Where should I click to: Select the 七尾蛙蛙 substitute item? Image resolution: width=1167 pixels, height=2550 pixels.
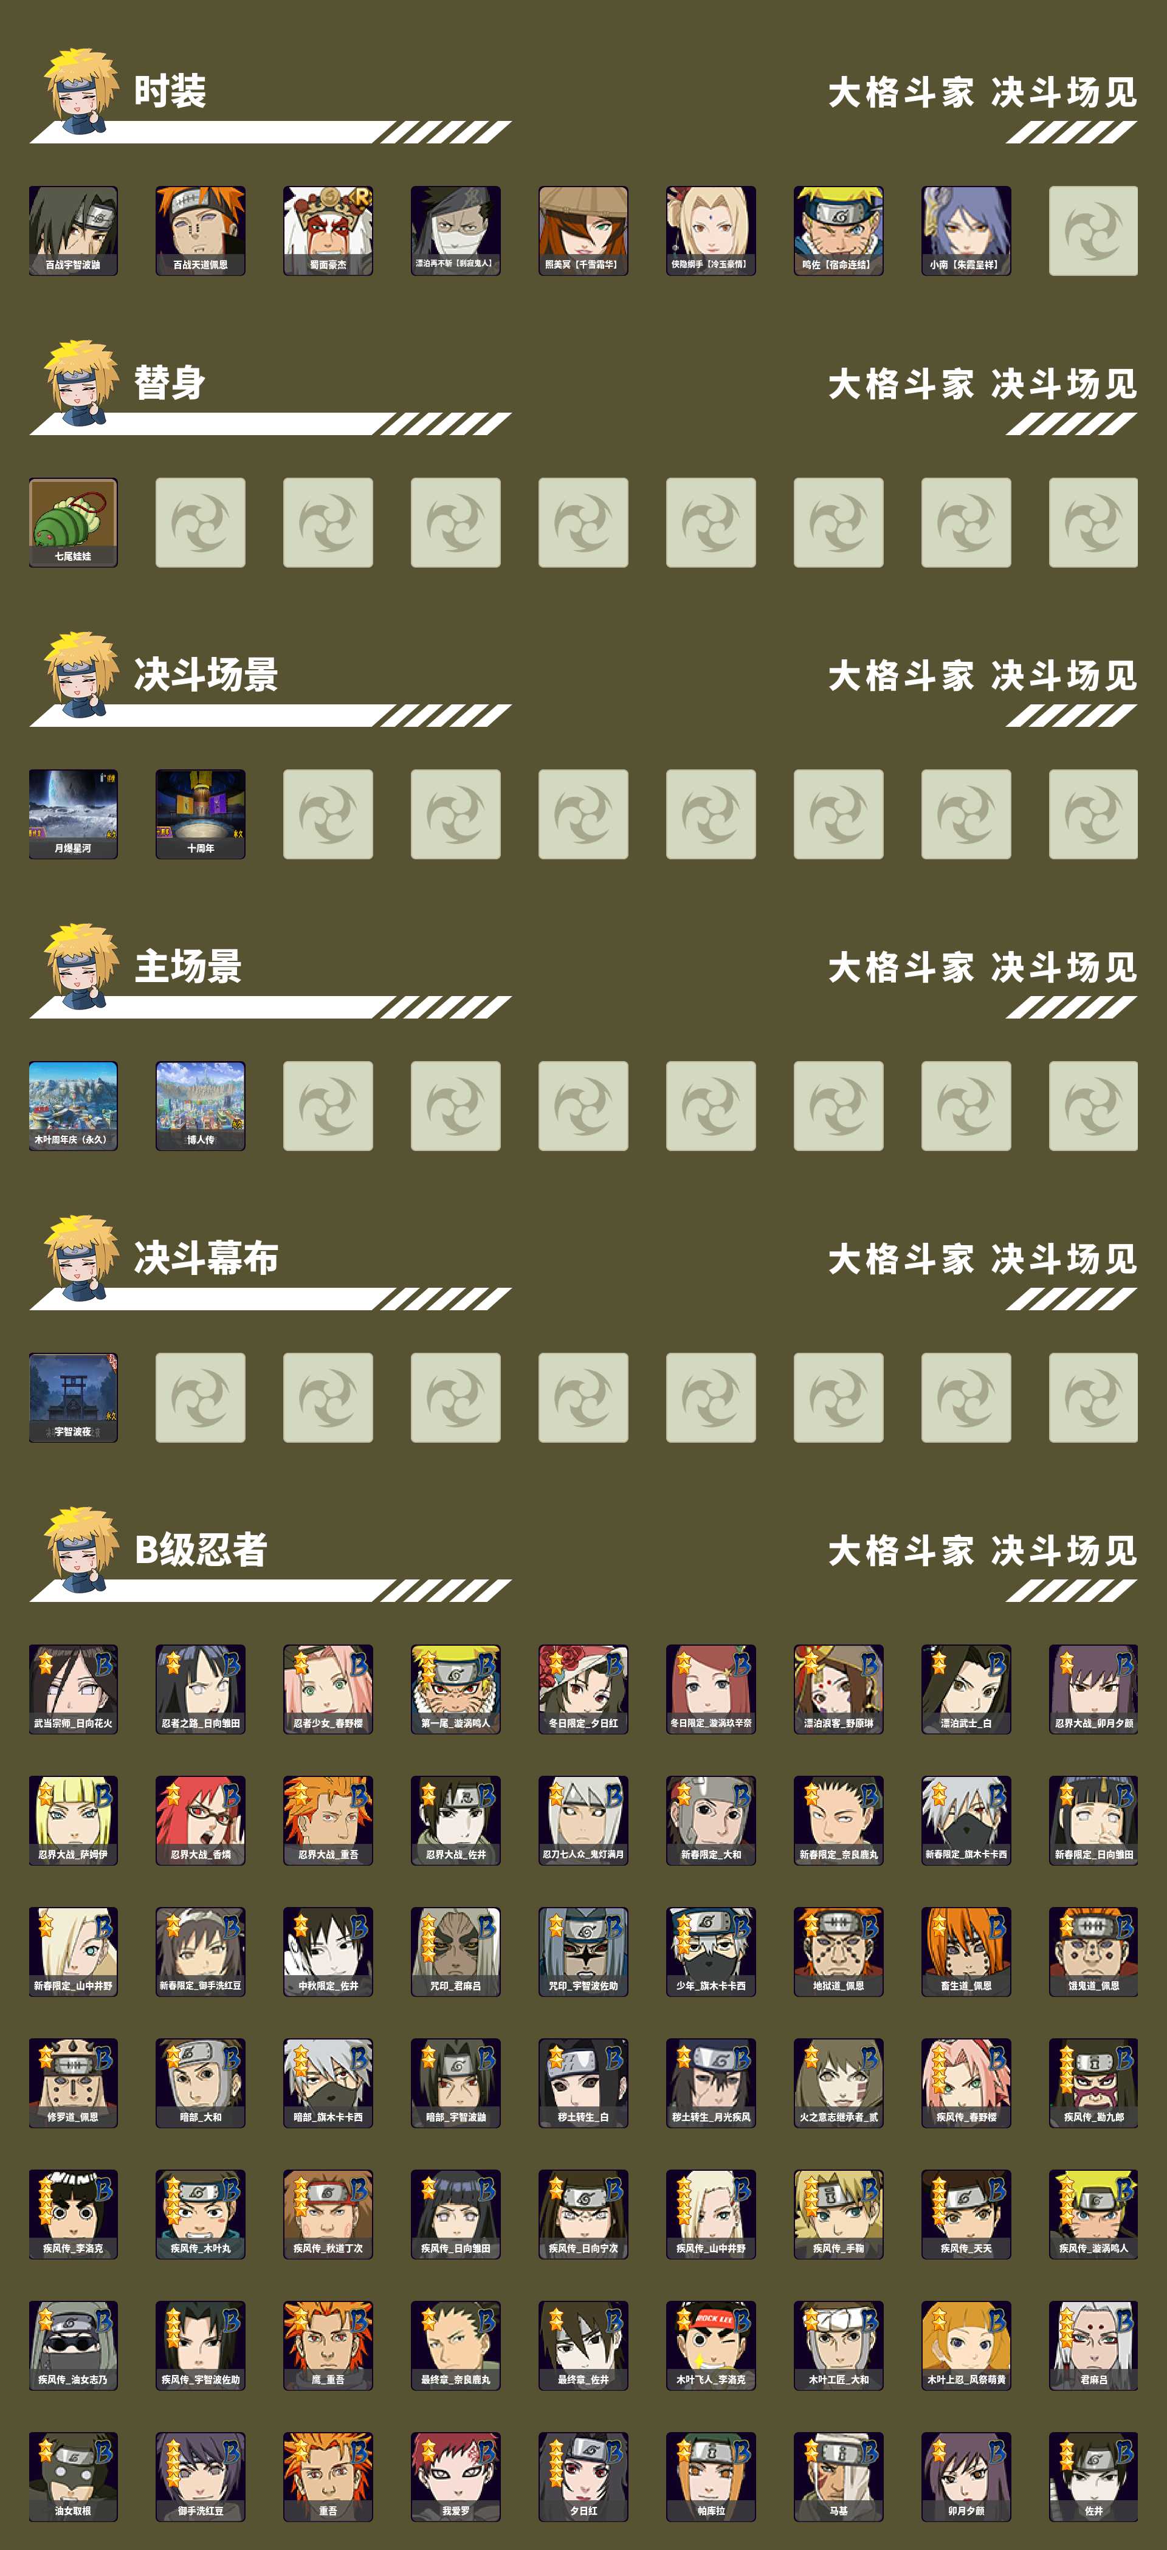point(74,523)
